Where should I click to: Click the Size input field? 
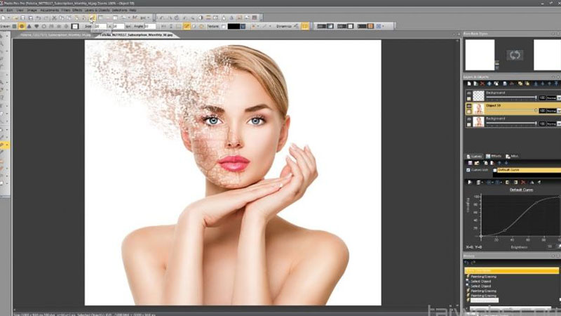tap(100, 26)
